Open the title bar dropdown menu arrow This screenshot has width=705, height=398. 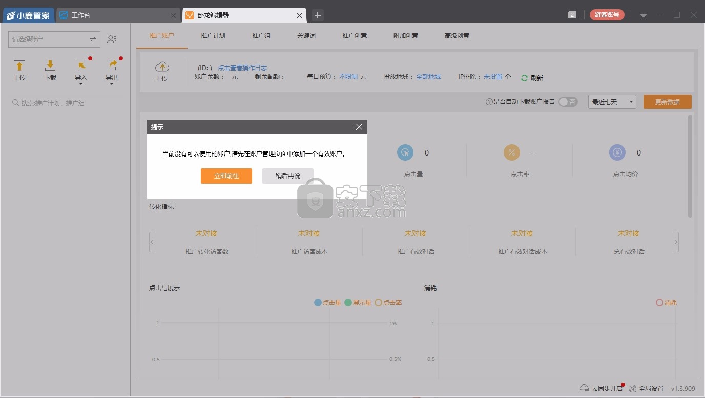[644, 15]
